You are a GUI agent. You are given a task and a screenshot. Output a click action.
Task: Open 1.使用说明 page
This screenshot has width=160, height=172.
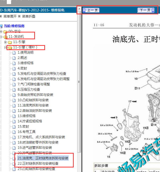(x=25, y=52)
